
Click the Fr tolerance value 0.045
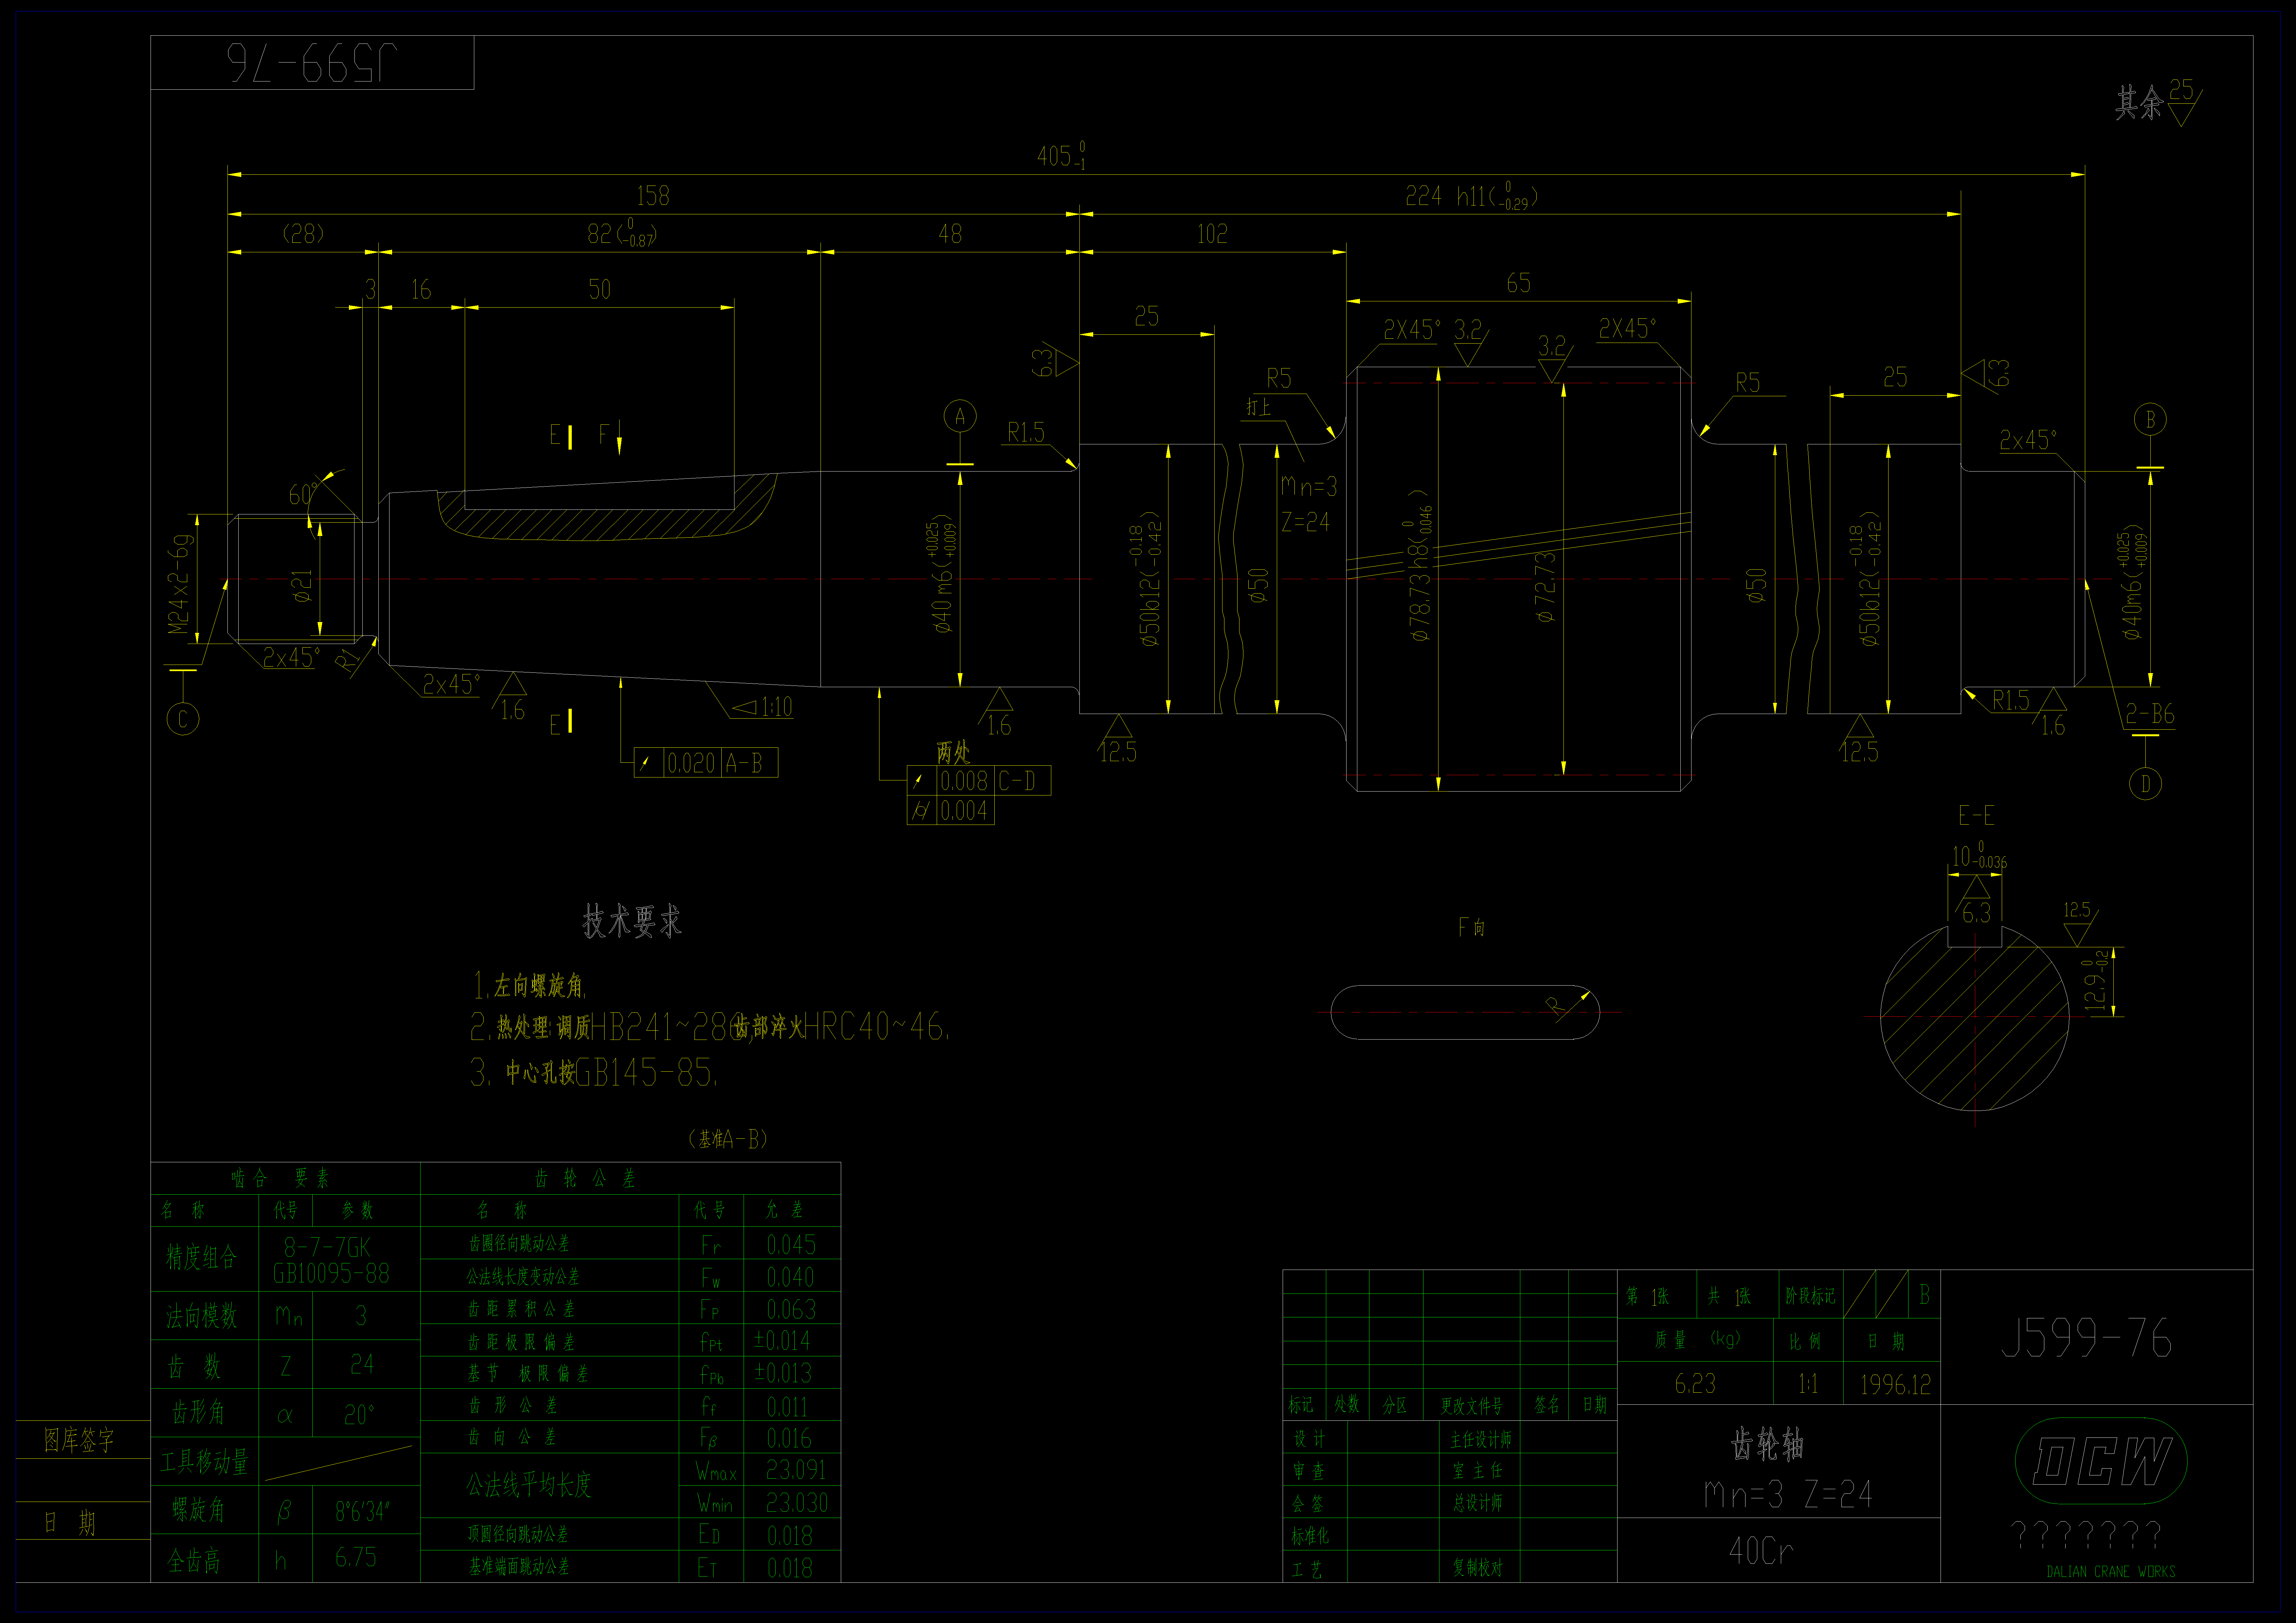coord(791,1245)
